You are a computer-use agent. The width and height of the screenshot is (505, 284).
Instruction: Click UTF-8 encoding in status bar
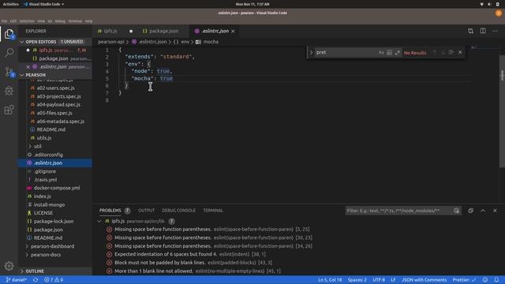379,280
